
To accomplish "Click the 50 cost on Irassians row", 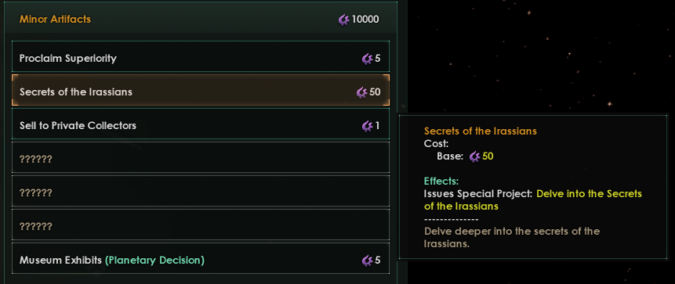I will pos(375,92).
